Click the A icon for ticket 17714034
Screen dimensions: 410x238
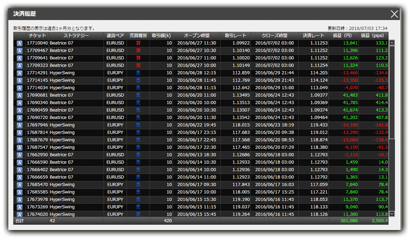point(19,88)
